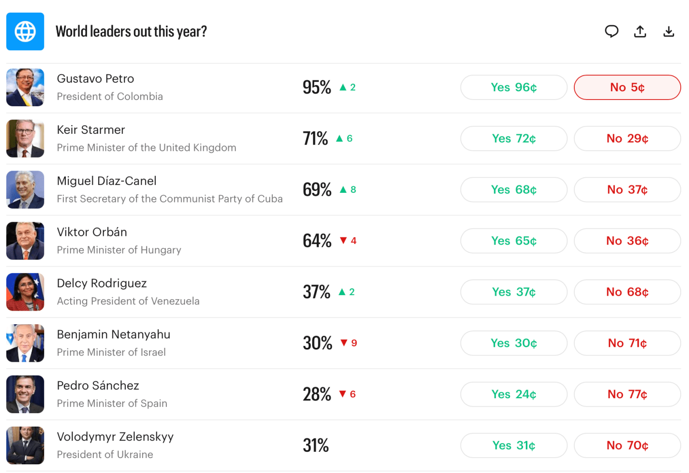Open the comments speech bubble icon
This screenshot has width=689, height=473.
pos(612,31)
